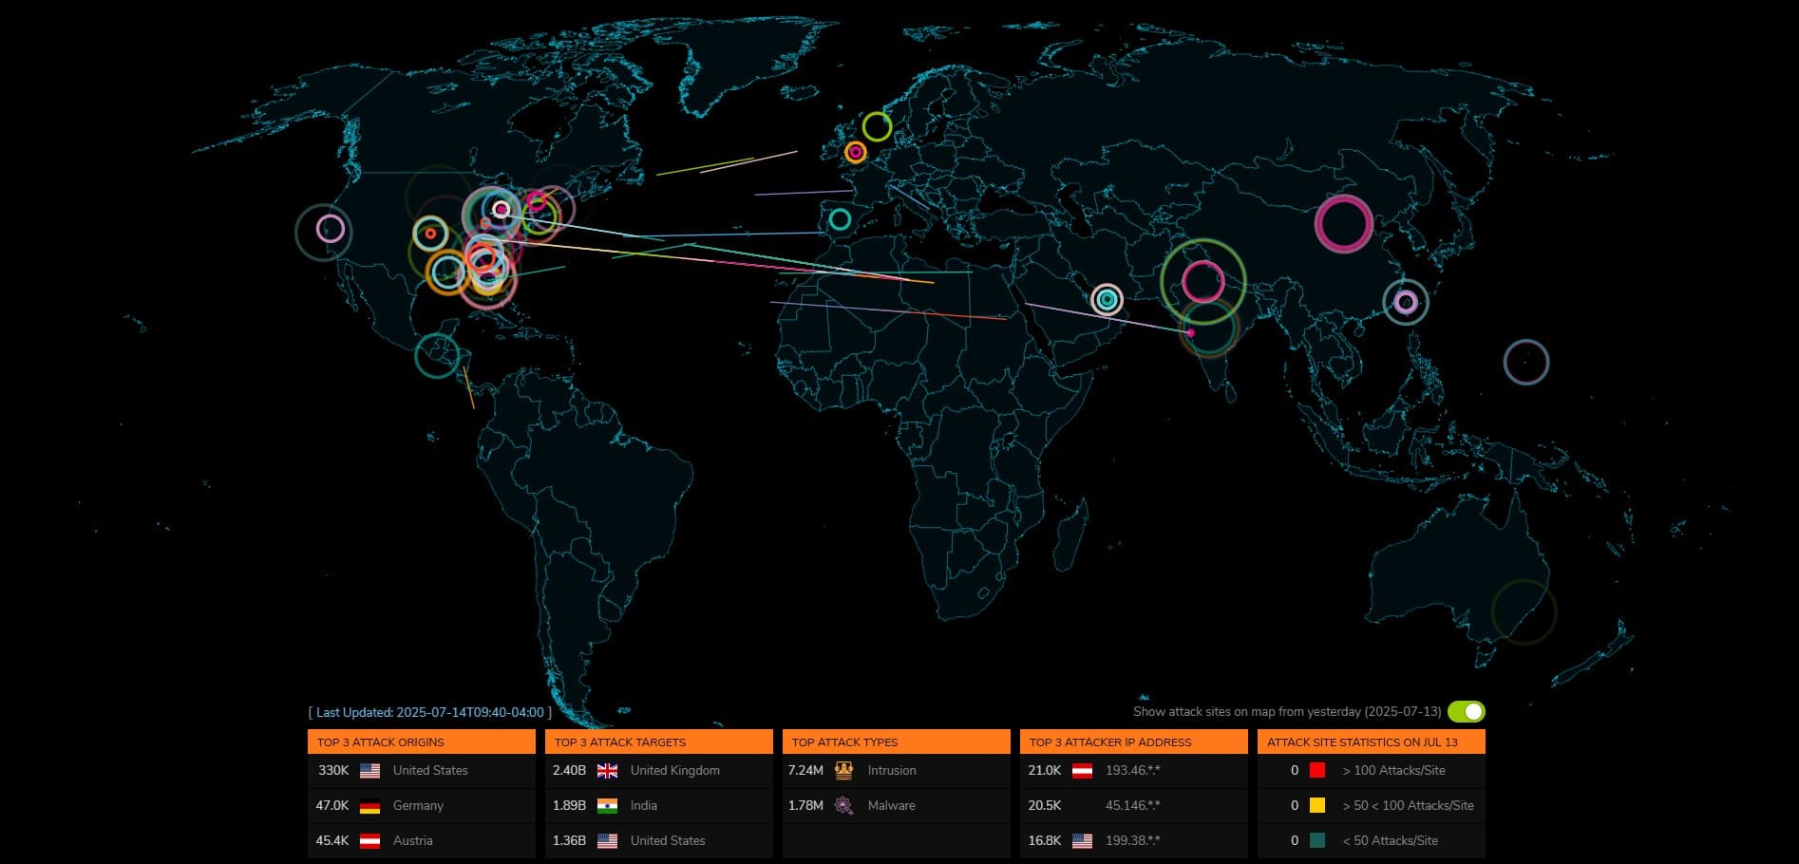Click the '< 50 Attacks/Site' label
Image resolution: width=1799 pixels, height=864 pixels.
point(1390,840)
